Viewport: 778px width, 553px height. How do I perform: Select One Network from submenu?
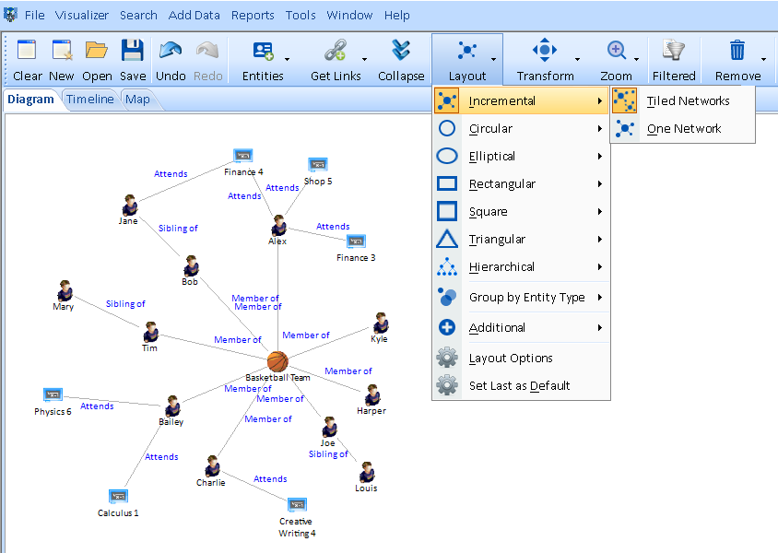[684, 129]
